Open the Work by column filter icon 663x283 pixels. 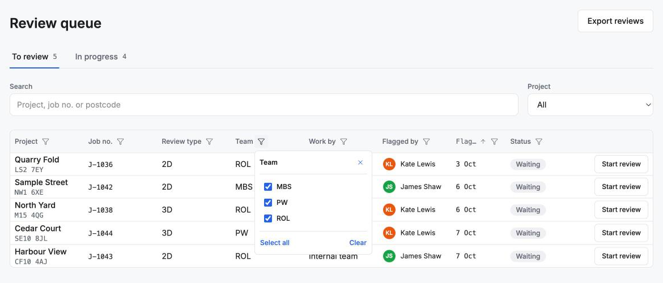(344, 141)
